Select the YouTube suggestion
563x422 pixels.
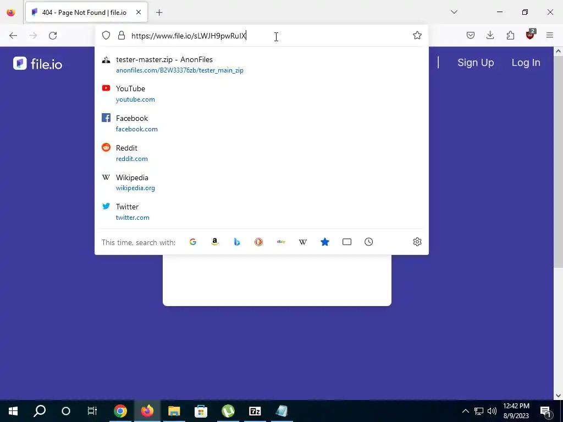point(261,93)
